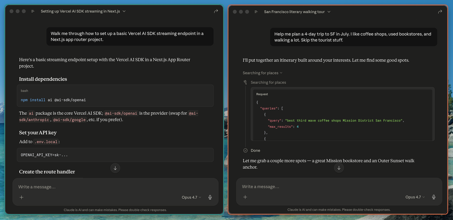Viewport: 453px width, 220px height.
Task: Click the 'bash' label in code block
Action: (x=24, y=91)
